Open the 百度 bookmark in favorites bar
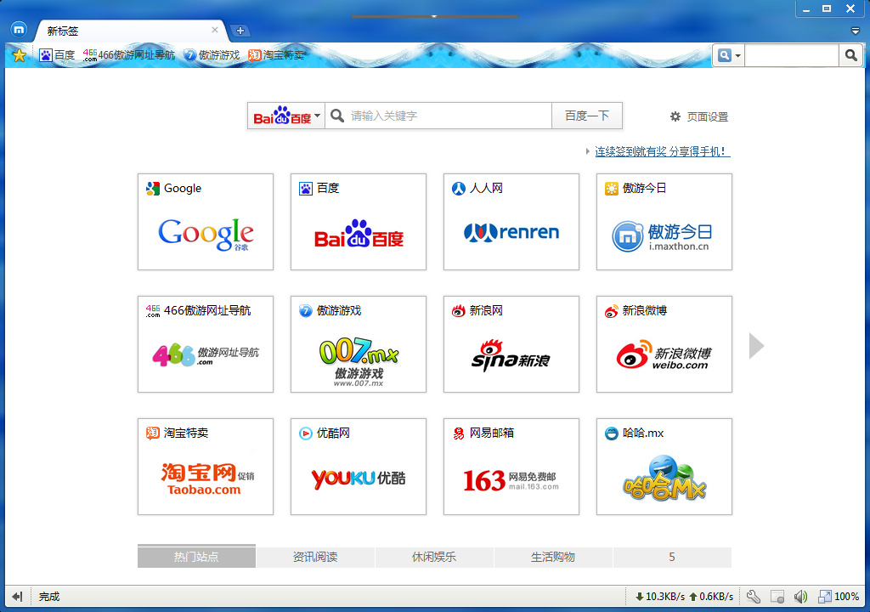The width and height of the screenshot is (870, 612). coord(57,55)
